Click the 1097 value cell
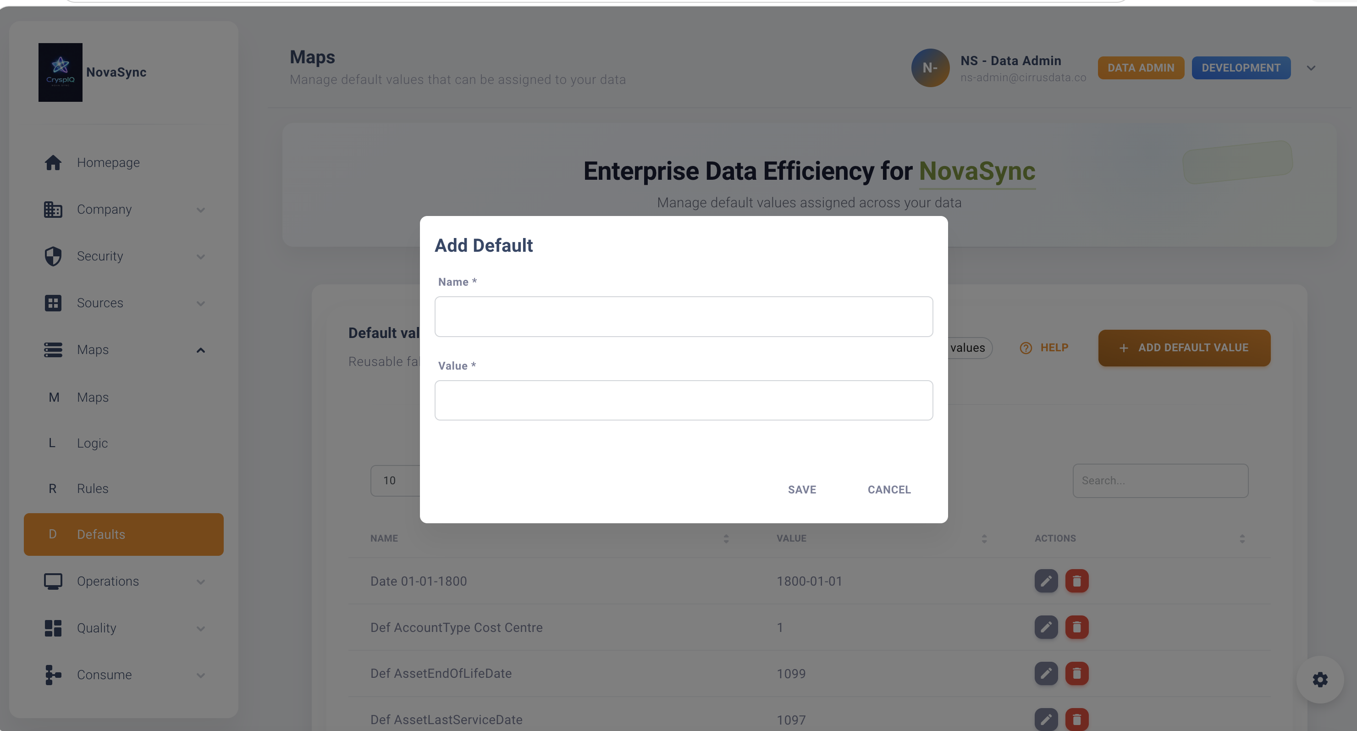The height and width of the screenshot is (731, 1357). tap(791, 720)
